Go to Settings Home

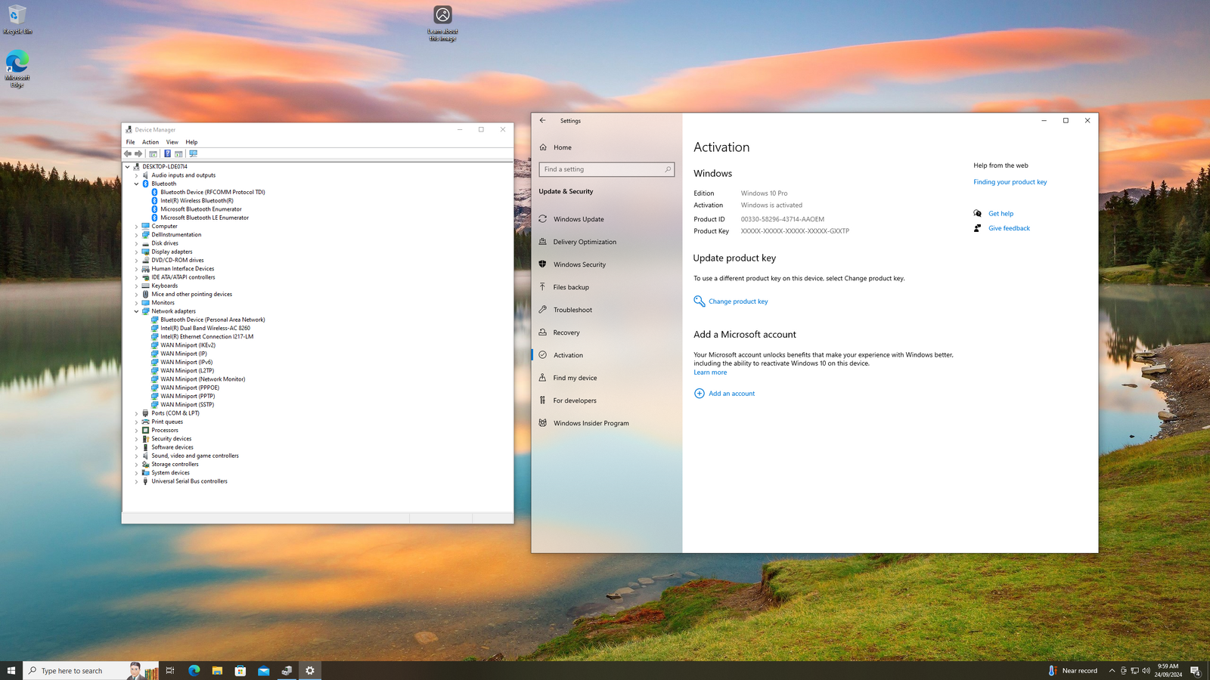click(562, 147)
